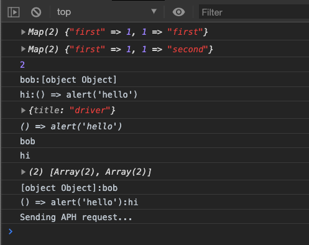Open the top context dropdown arrow
The width and height of the screenshot is (309, 245).
click(x=154, y=11)
